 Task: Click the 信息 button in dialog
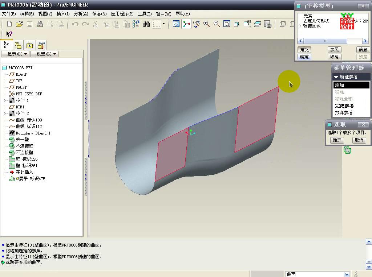(x=363, y=49)
